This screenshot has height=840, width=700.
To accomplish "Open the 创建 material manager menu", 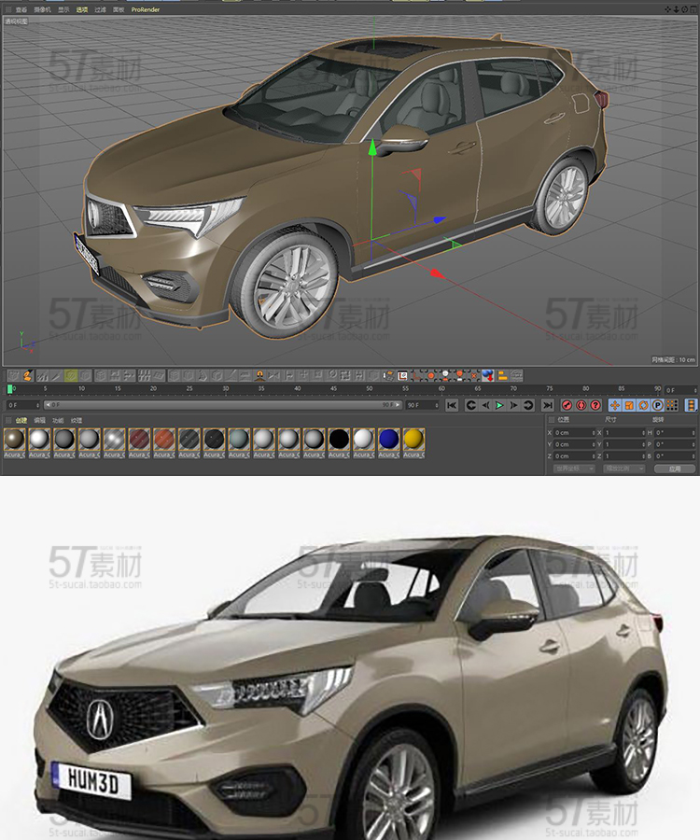I will (x=21, y=421).
